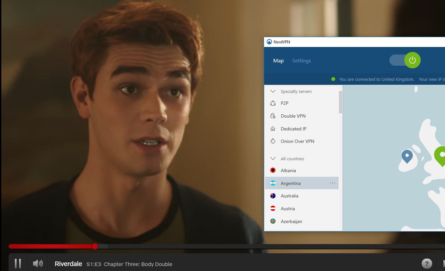Open the Settings tab in NordVPN
The height and width of the screenshot is (271, 445).
click(x=301, y=61)
